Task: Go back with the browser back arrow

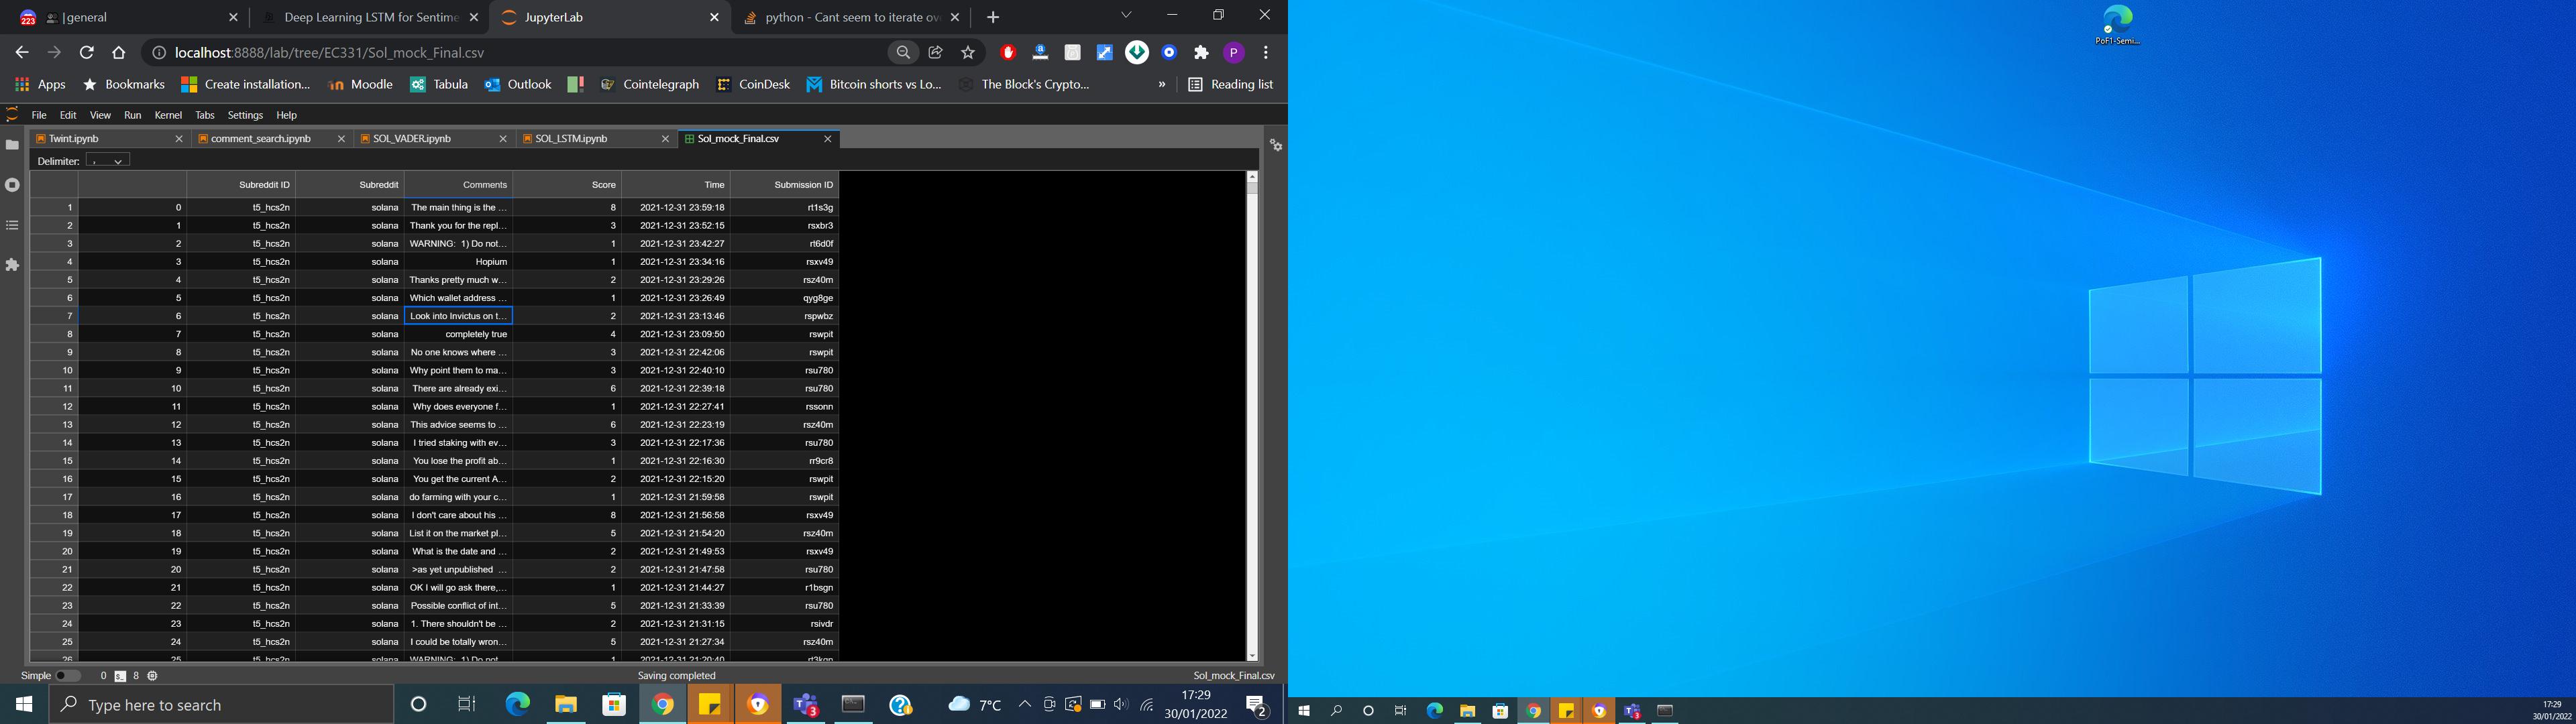Action: [x=22, y=53]
